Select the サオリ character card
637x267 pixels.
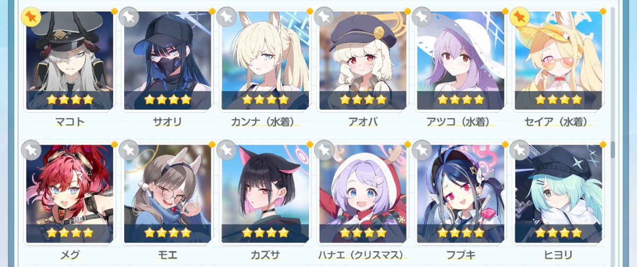click(x=167, y=60)
